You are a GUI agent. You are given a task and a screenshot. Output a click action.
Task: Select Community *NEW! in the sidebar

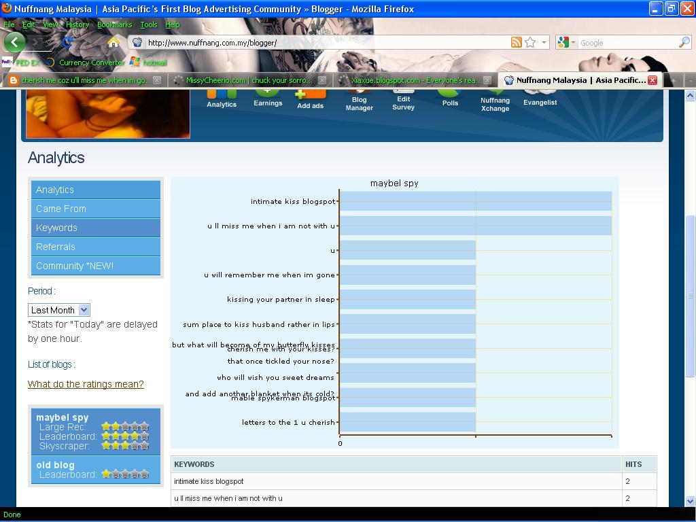[96, 266]
